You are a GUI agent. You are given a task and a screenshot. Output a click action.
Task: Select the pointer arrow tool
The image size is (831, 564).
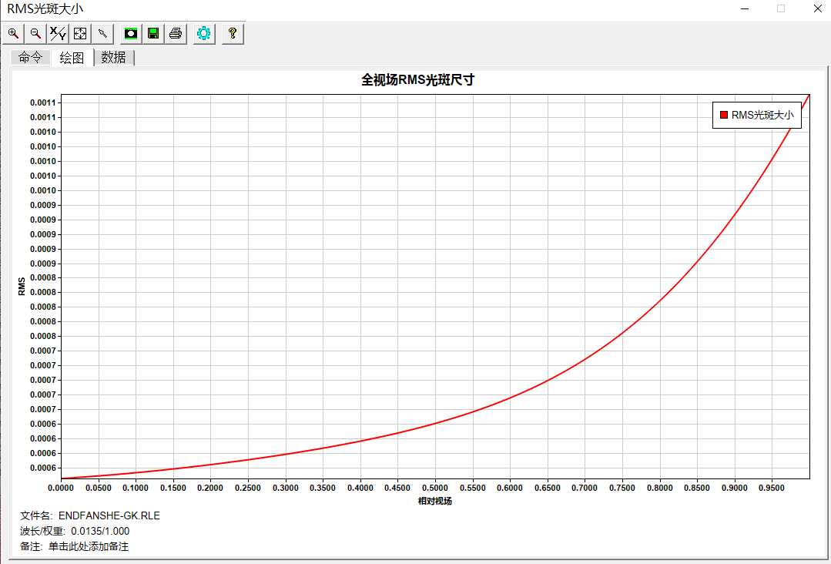point(102,34)
